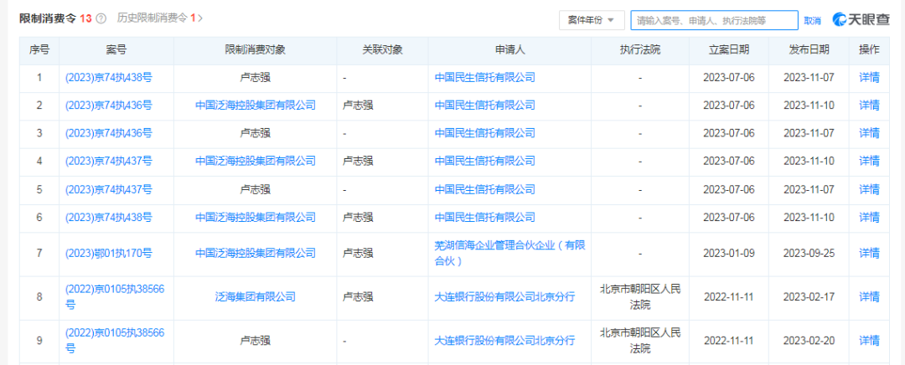Click 详情 for row 8

pos(869,297)
